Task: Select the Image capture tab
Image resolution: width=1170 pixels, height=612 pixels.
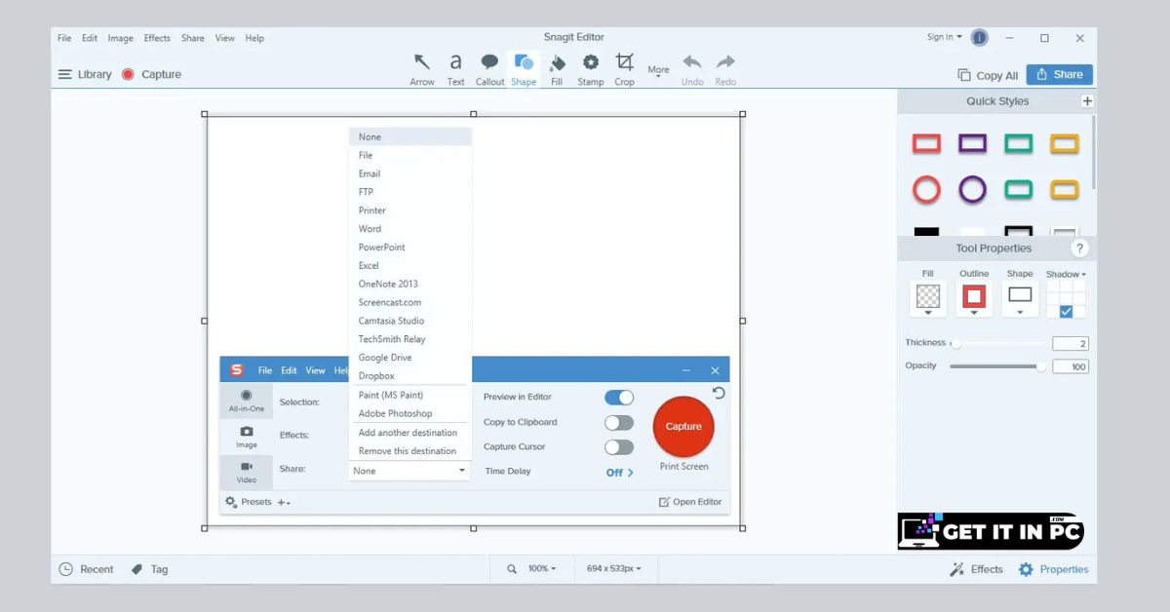Action: 247,437
